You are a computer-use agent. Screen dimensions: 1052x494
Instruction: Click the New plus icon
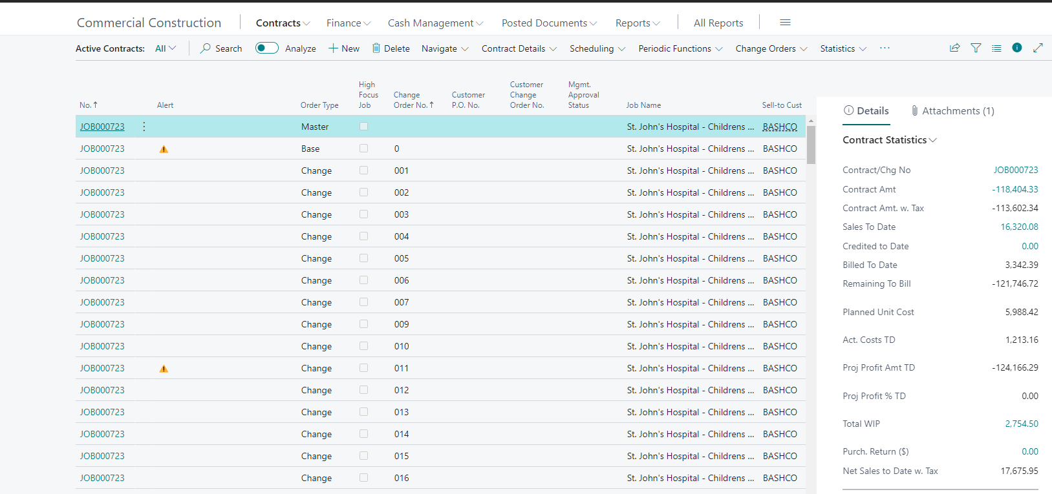[x=333, y=48]
